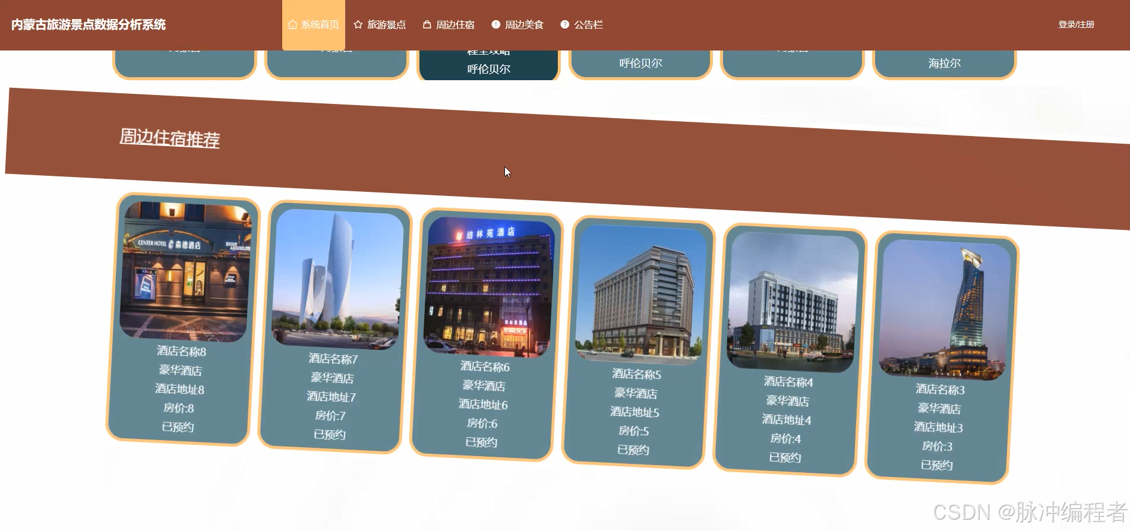Select the hotel name 酒店名称3
Viewport: 1130px width, 531px height.
coord(940,389)
